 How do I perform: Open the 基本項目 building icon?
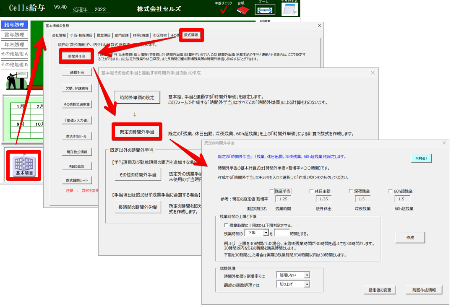click(x=24, y=166)
